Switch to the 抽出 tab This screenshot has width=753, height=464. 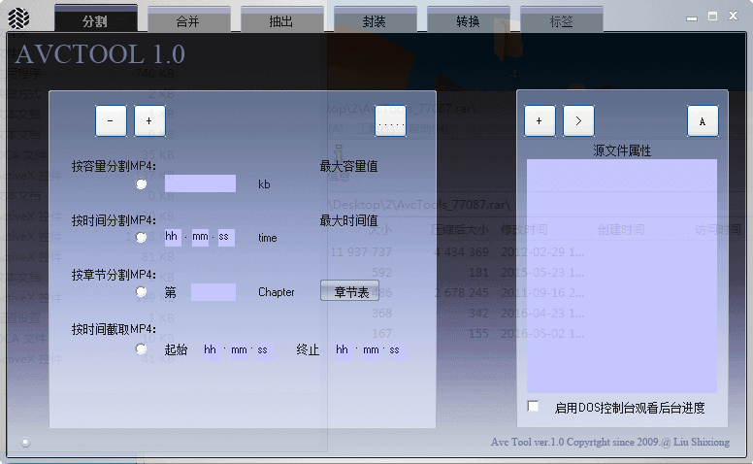tap(281, 20)
